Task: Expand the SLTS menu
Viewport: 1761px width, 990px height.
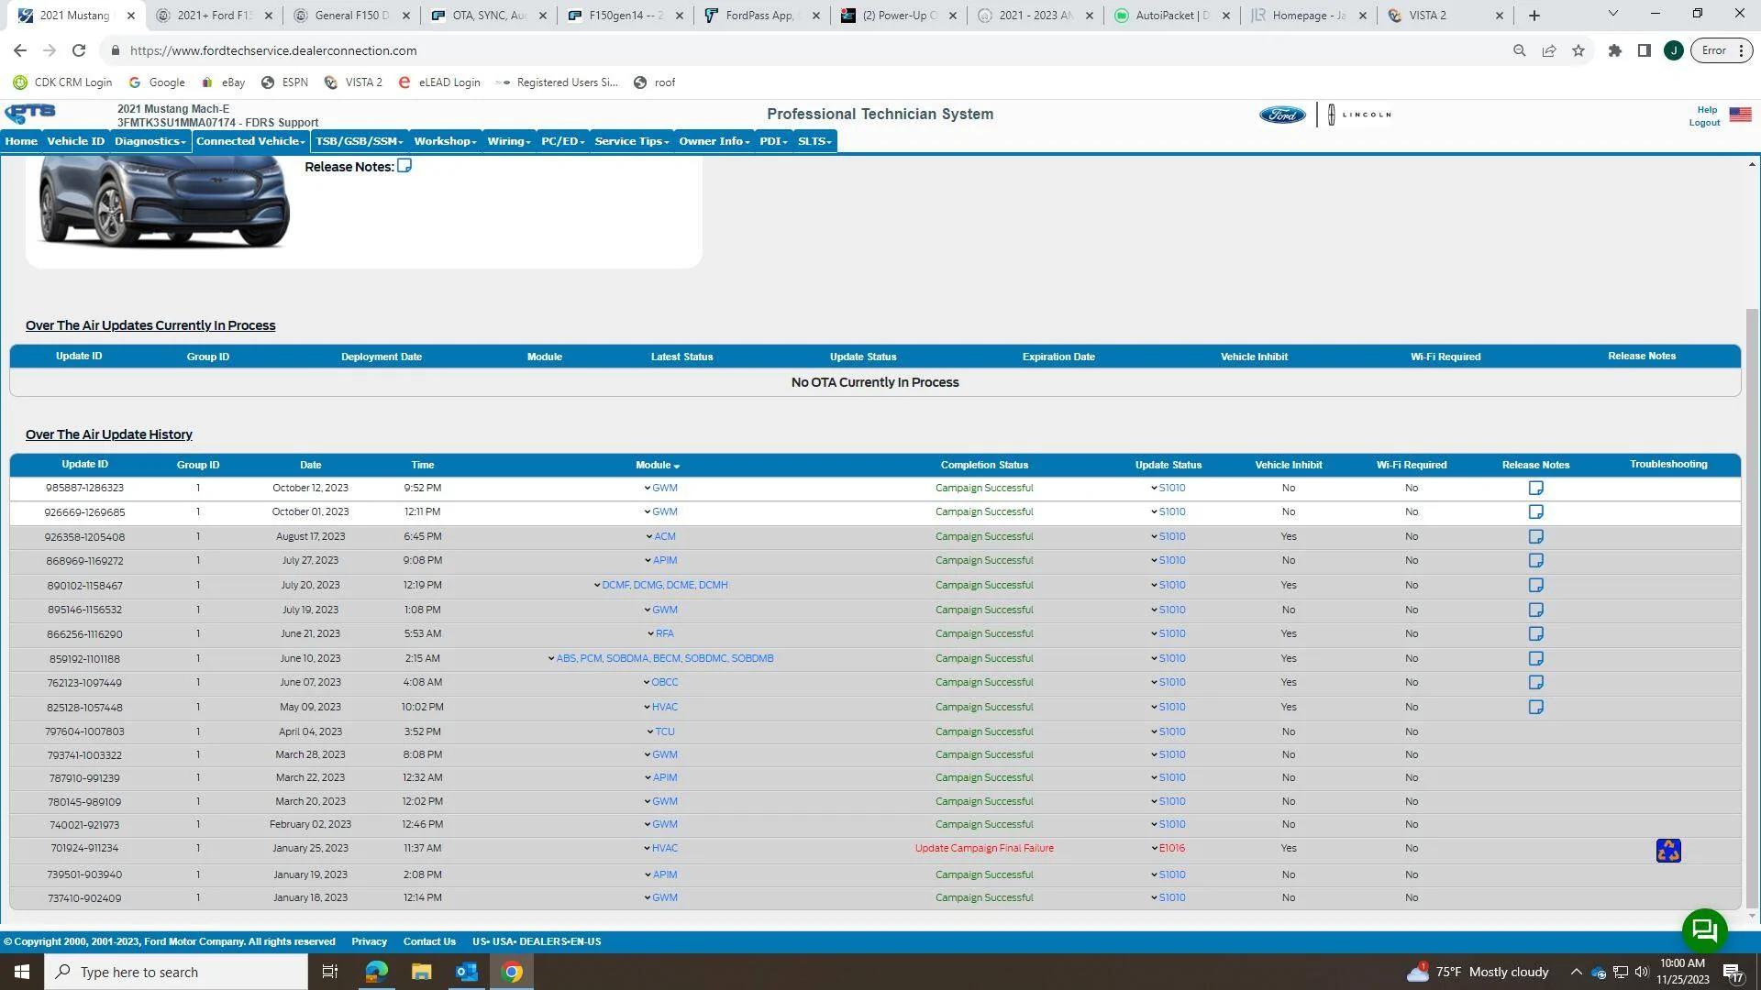Action: [x=814, y=141]
